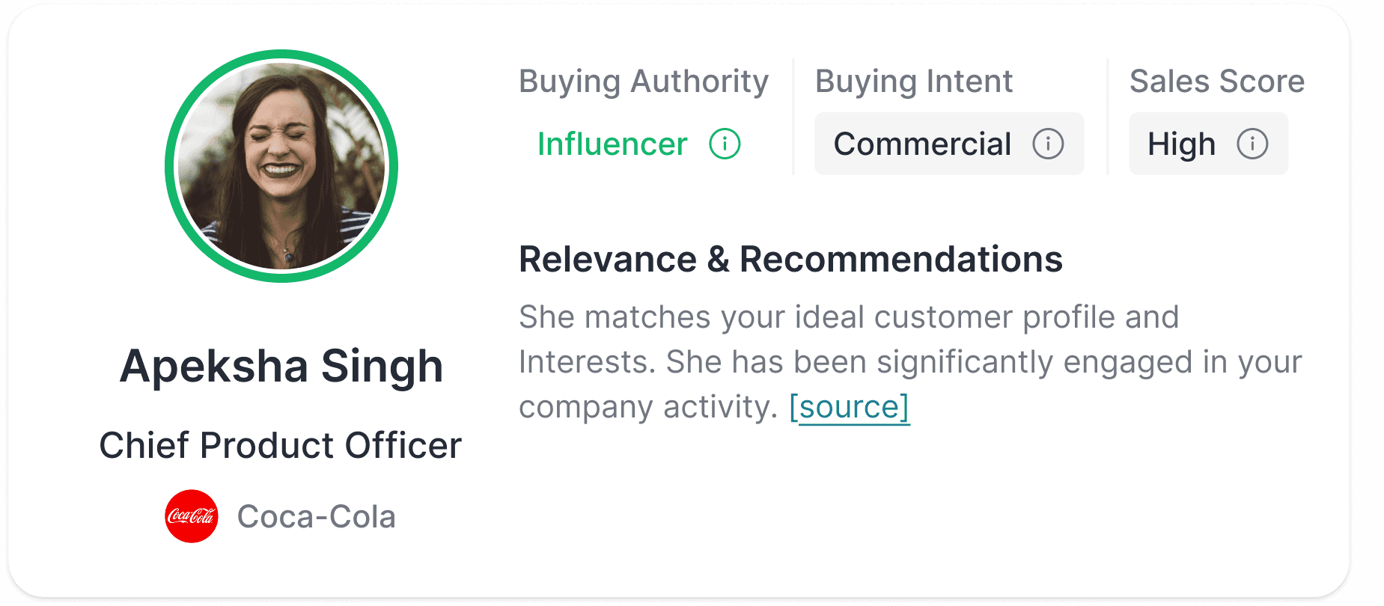Click the Buying Authority heading
Viewport: 1384px width, 606px height.
coord(644,81)
